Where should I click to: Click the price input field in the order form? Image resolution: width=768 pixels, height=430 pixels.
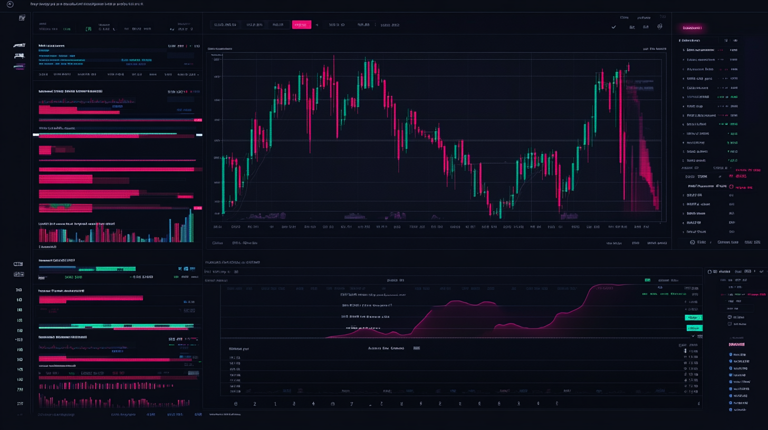coord(737,308)
